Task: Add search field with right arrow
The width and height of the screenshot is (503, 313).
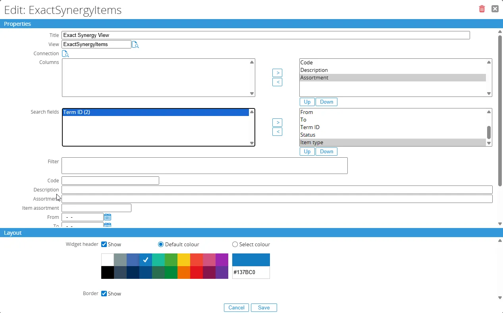Action: tap(277, 123)
